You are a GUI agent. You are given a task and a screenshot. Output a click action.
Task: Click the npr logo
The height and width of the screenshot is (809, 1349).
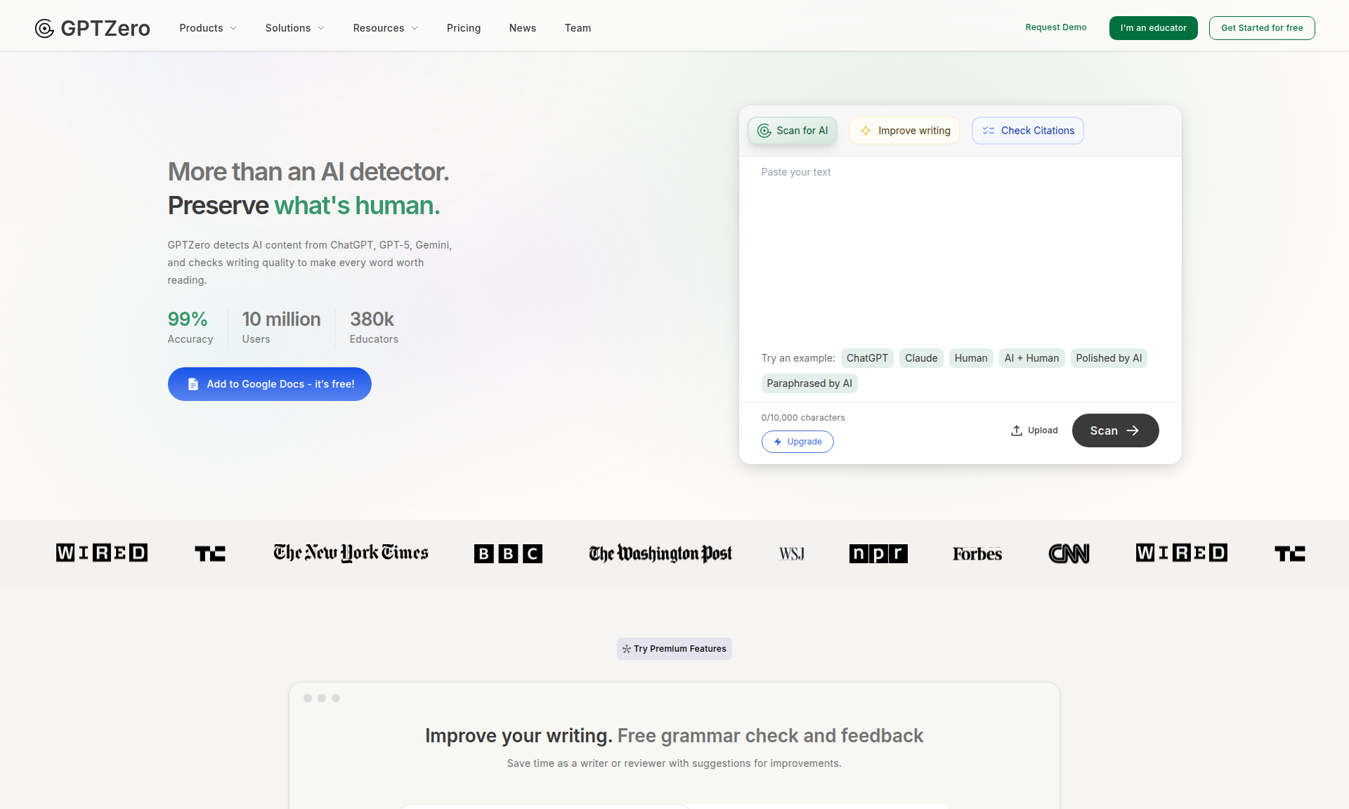(878, 553)
